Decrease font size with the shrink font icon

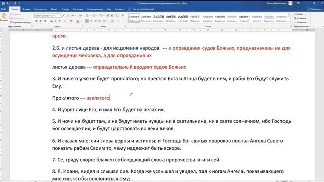click(x=68, y=16)
